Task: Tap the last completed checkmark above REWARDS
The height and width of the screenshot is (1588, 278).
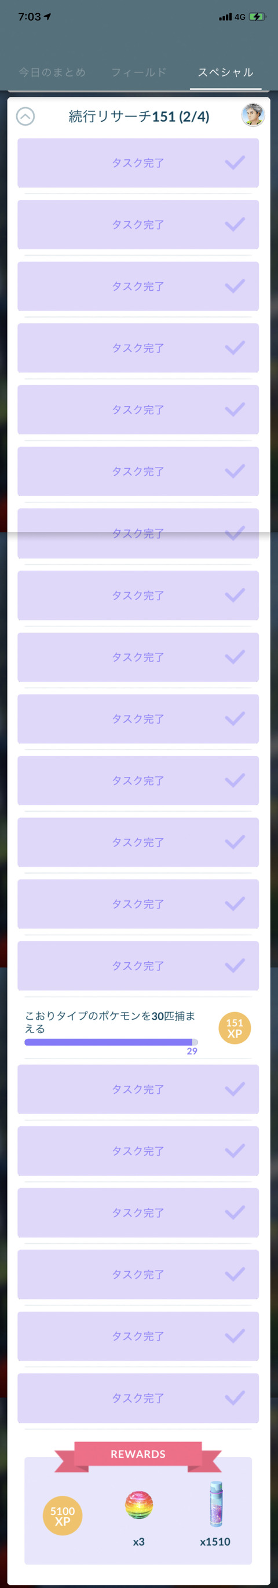Action: pyautogui.click(x=235, y=1397)
